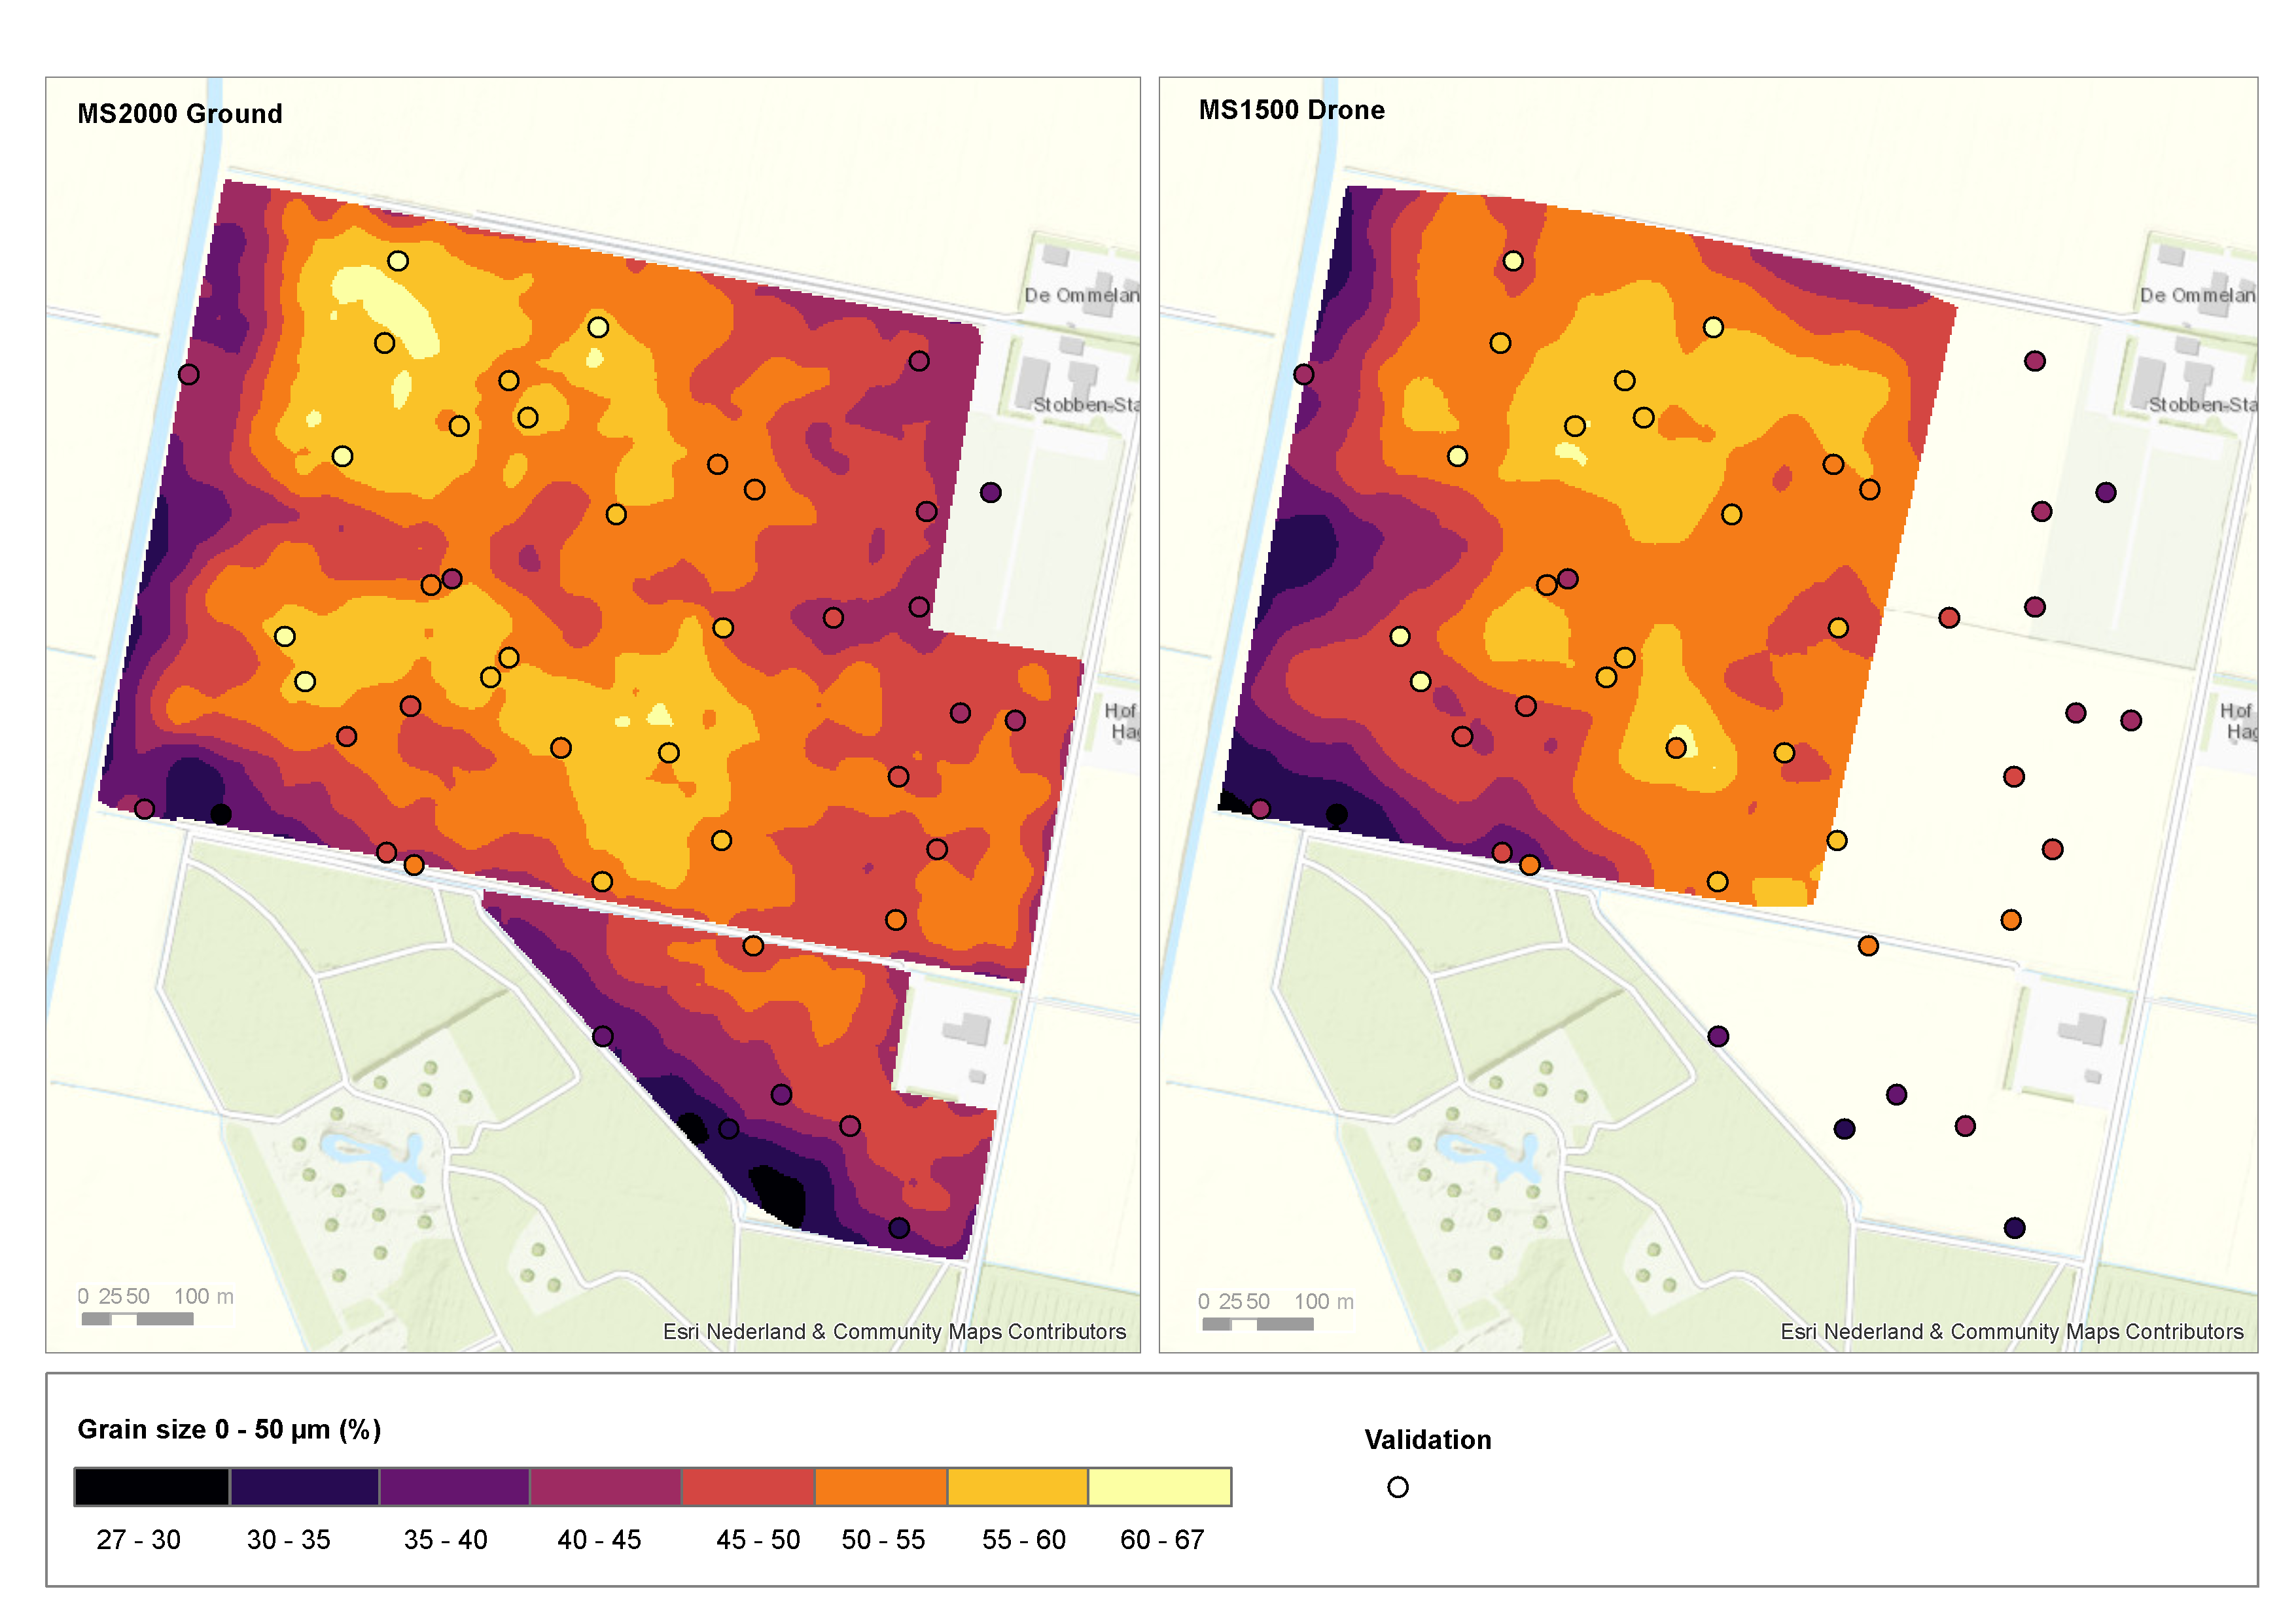Click the De Ommelan label in the left map

(x=1081, y=295)
